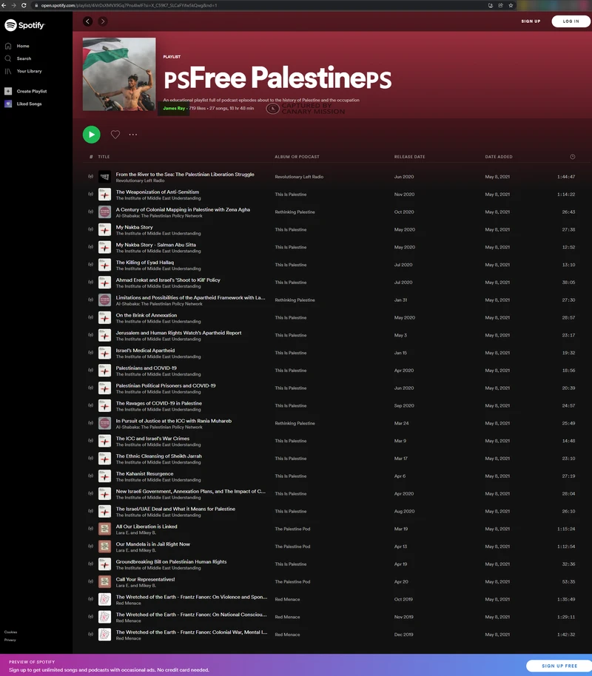Click play icon beside 'Groundbreaking Bill on Palestinian Human Rights'
The width and height of the screenshot is (592, 676).
pos(90,564)
